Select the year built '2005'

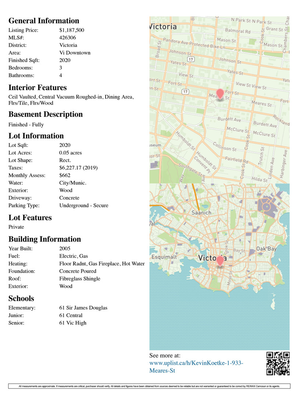pos(65,248)
